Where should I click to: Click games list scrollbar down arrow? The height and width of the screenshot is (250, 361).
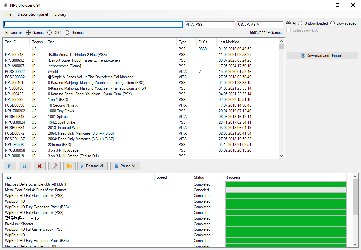pyautogui.click(x=281, y=156)
